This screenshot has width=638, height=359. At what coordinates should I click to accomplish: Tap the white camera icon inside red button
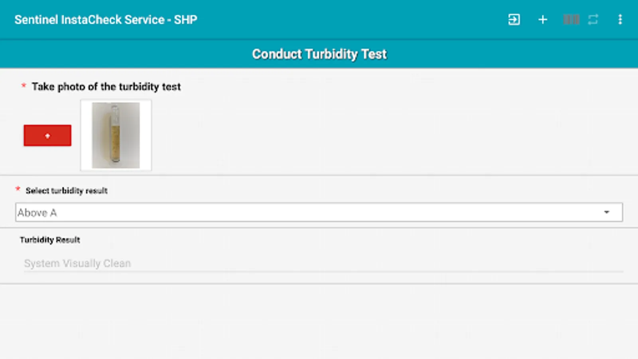point(47,136)
